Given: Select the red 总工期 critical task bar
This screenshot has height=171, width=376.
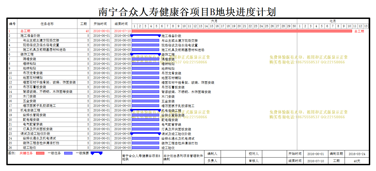Looking at the screenshot, I should coord(242,31).
